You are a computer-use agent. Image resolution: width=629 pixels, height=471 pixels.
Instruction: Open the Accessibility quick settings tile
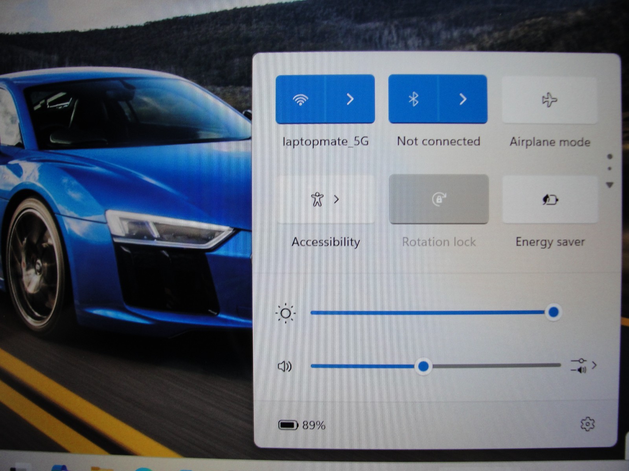point(325,199)
